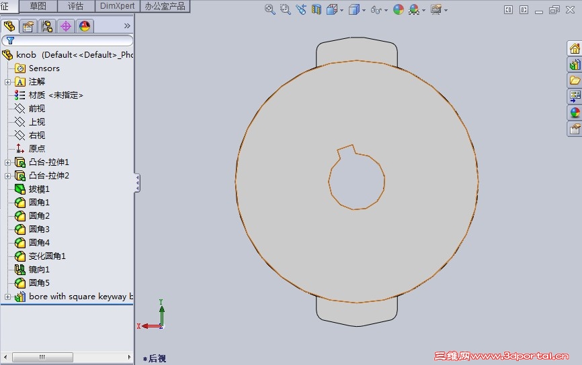
Task: Expand the 凸台-拉伸1 feature node
Action: click(x=7, y=162)
